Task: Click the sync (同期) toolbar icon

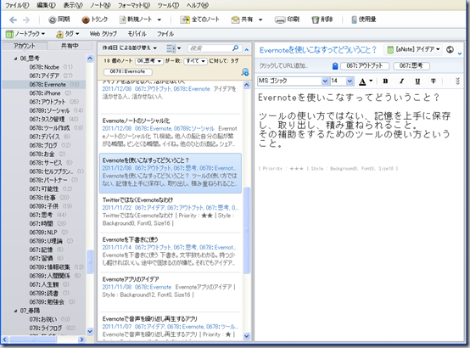Action: tap(53, 20)
